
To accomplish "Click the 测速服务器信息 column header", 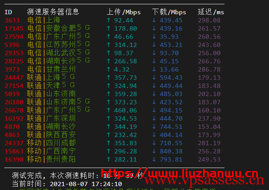I will coord(53,12).
